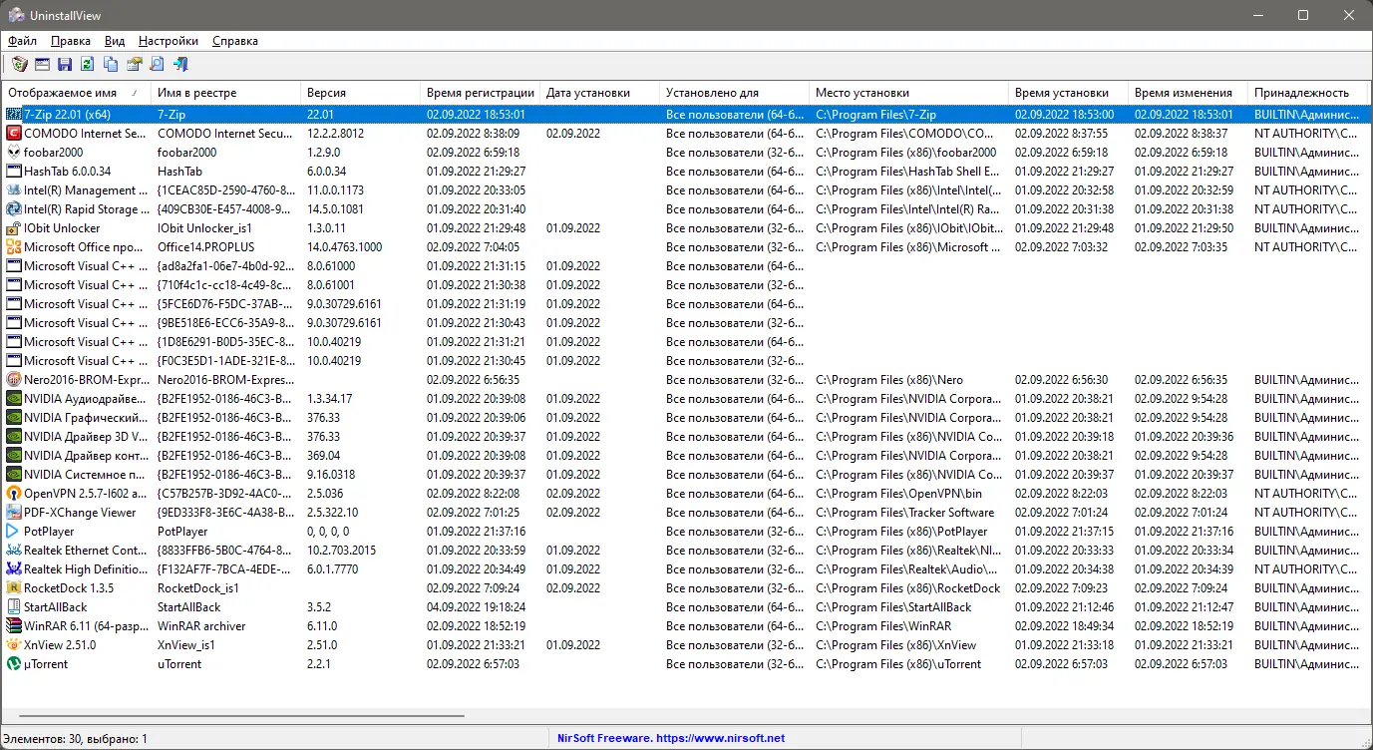Sort by the Время изменения column header

[x=1188, y=93]
